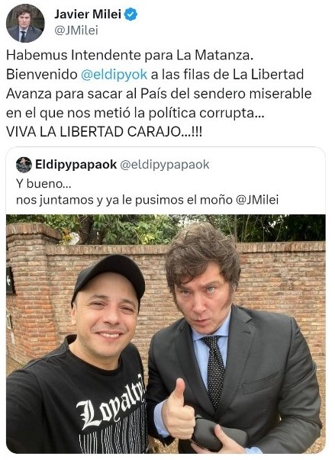The width and height of the screenshot is (335, 460).
Task: Click the black cap in the photo
Action: coord(109,275)
